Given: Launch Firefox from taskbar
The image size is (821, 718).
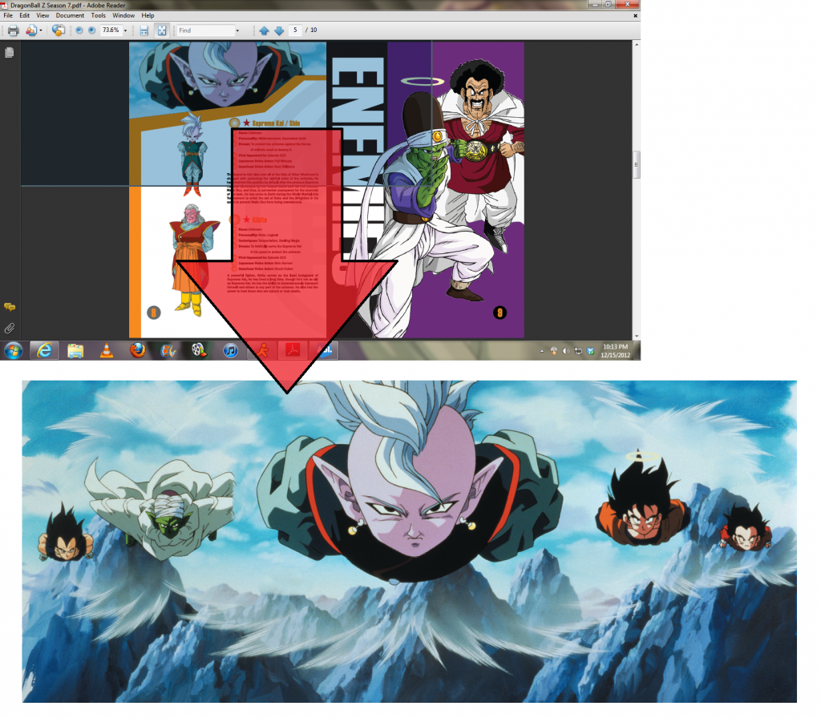Looking at the screenshot, I should point(138,350).
